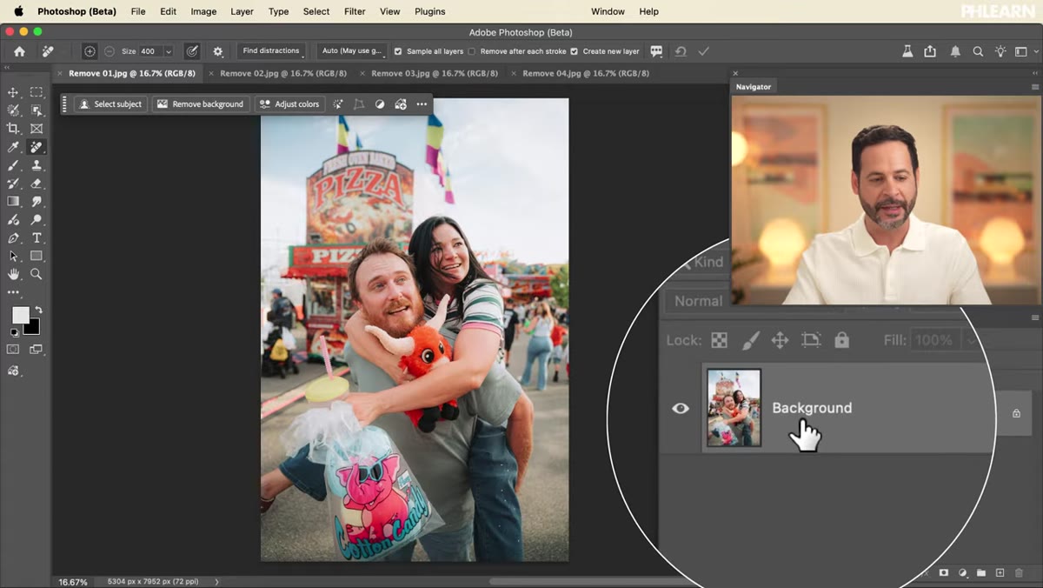This screenshot has width=1043, height=588.
Task: Click the background color swatch
Action: point(32,327)
